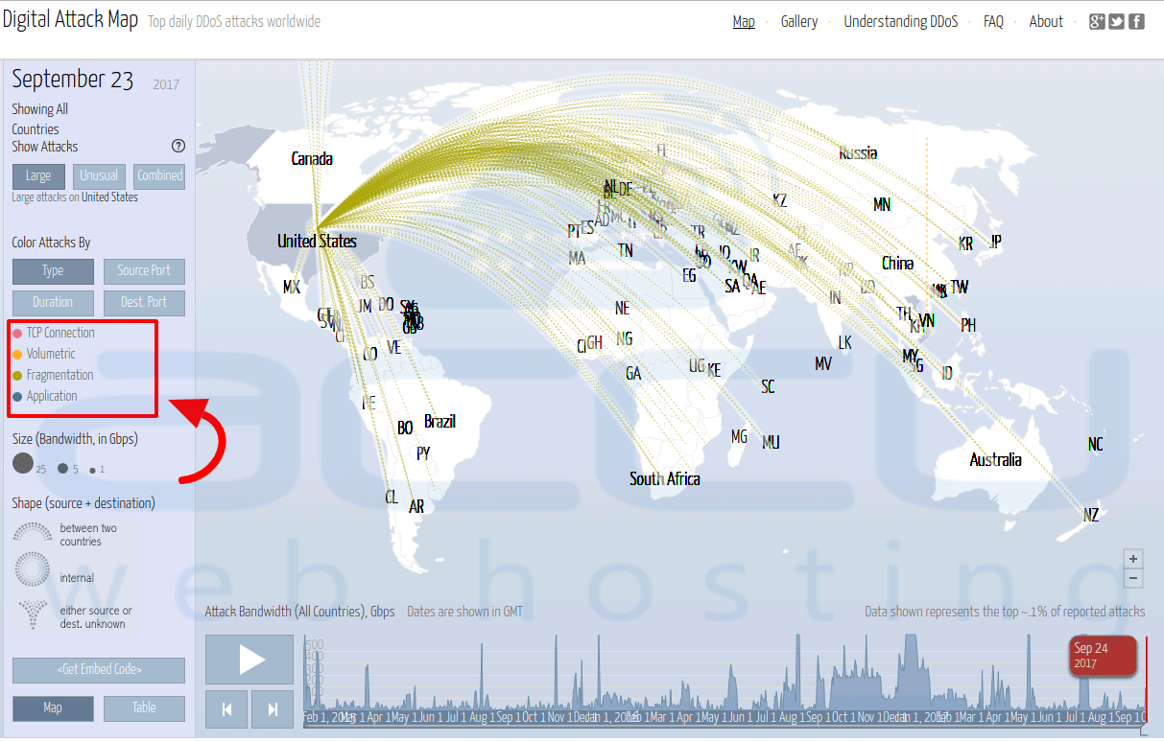Zoom out the map with minus button
This screenshot has height=742, width=1164.
pyautogui.click(x=1133, y=578)
